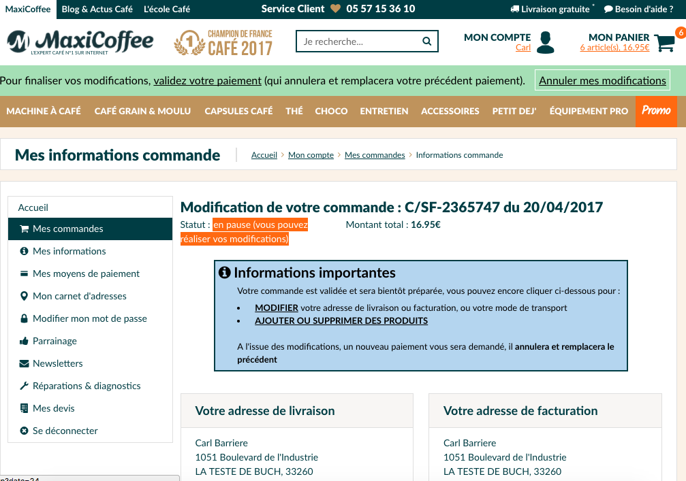Open Mes informations in the sidebar
The height and width of the screenshot is (481, 686).
(x=91, y=251)
